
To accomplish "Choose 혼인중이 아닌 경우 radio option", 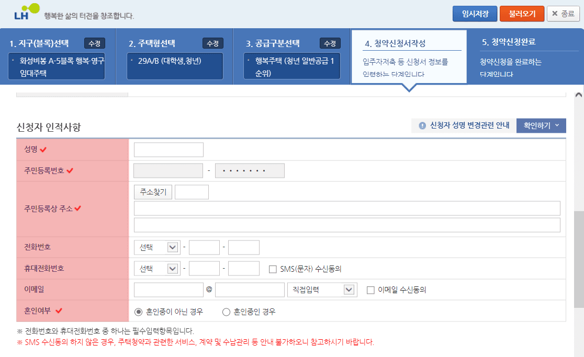I will 139,312.
